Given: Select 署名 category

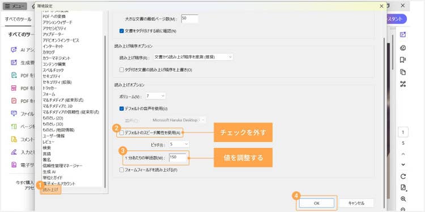Looking at the screenshot, I should tap(46, 160).
